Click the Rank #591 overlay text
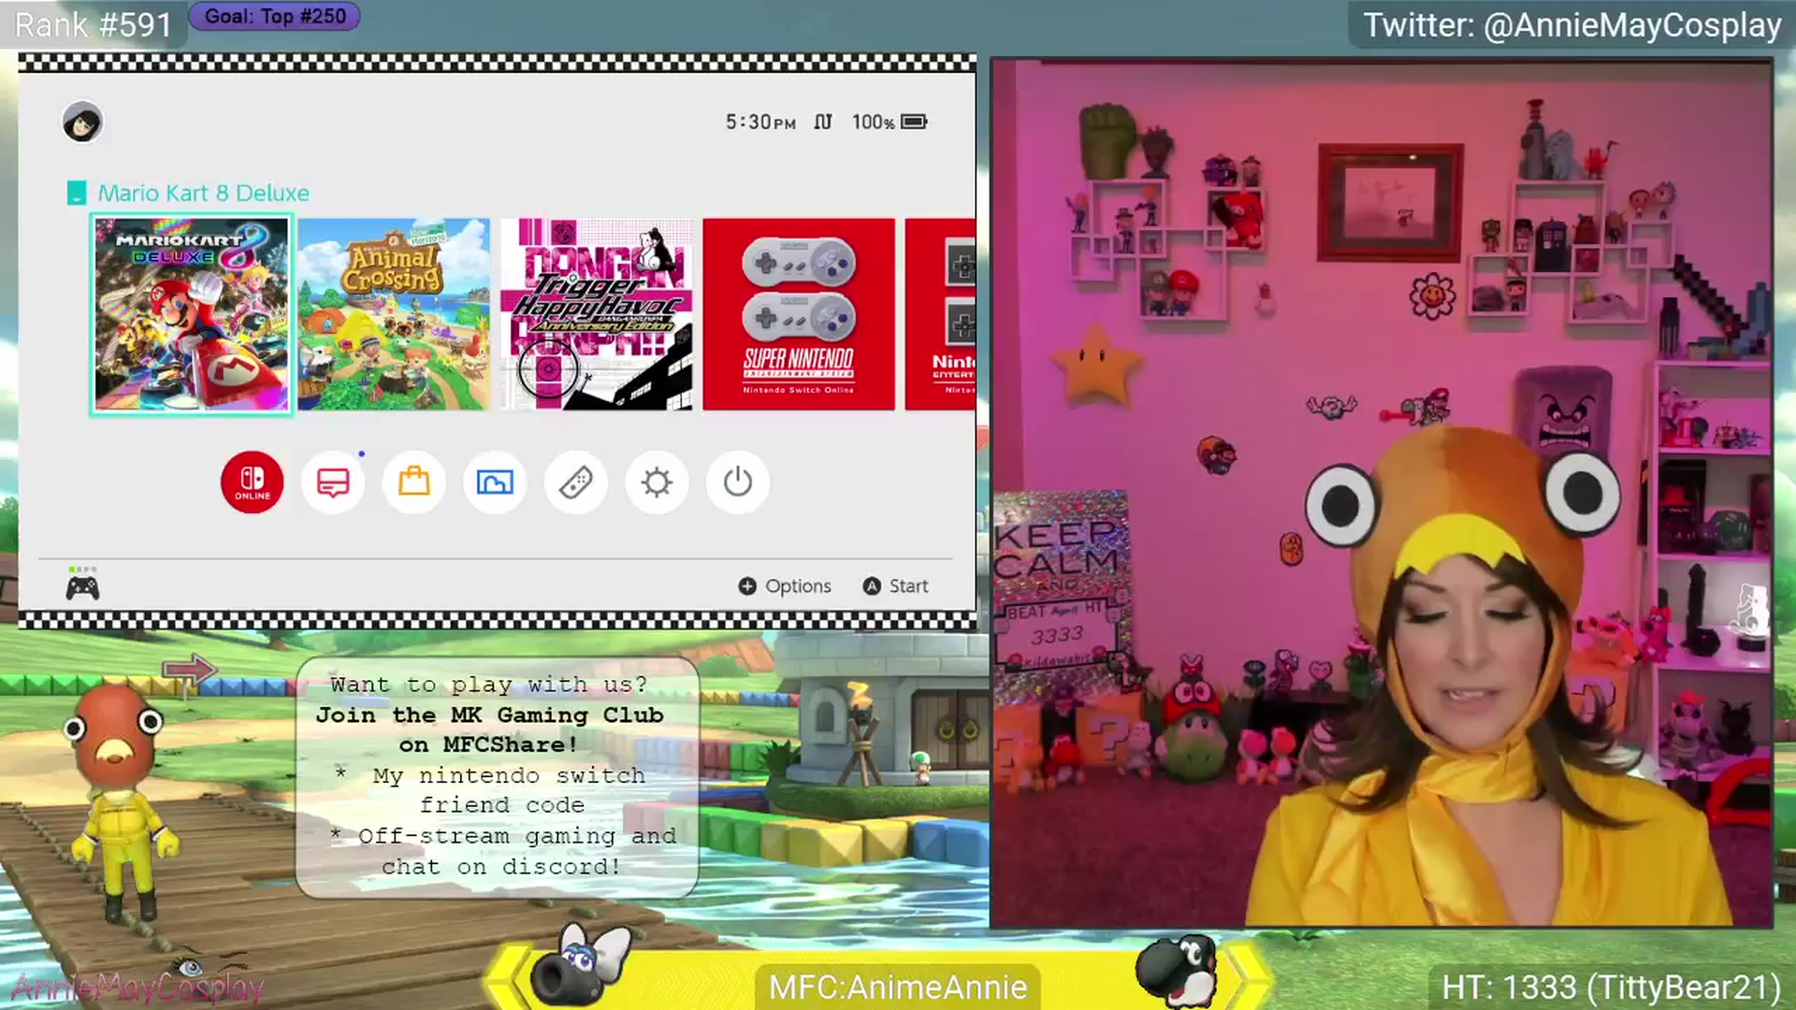This screenshot has height=1010, width=1796. coord(94,24)
